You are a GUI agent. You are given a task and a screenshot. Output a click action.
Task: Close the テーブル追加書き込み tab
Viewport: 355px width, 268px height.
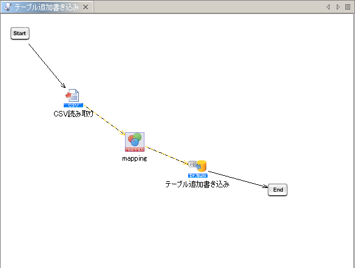click(x=86, y=7)
